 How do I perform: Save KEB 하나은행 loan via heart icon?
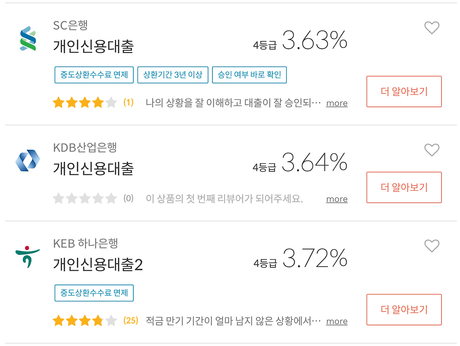(x=432, y=246)
